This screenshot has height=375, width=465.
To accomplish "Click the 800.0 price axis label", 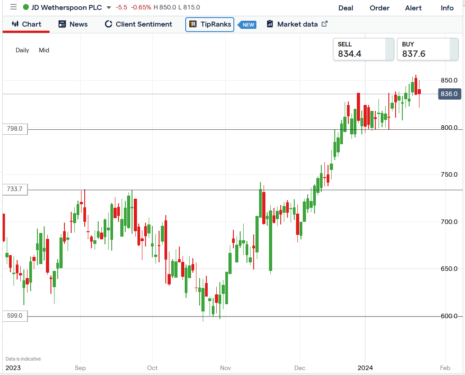I will [x=449, y=128].
